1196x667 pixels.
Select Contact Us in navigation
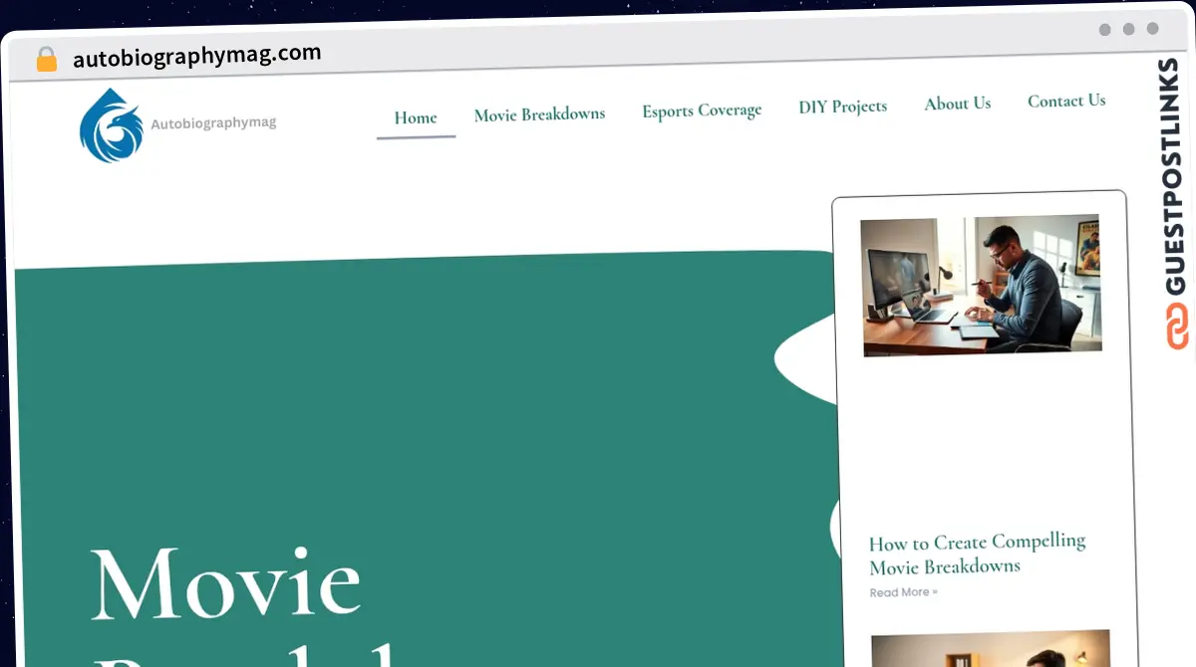click(x=1066, y=101)
